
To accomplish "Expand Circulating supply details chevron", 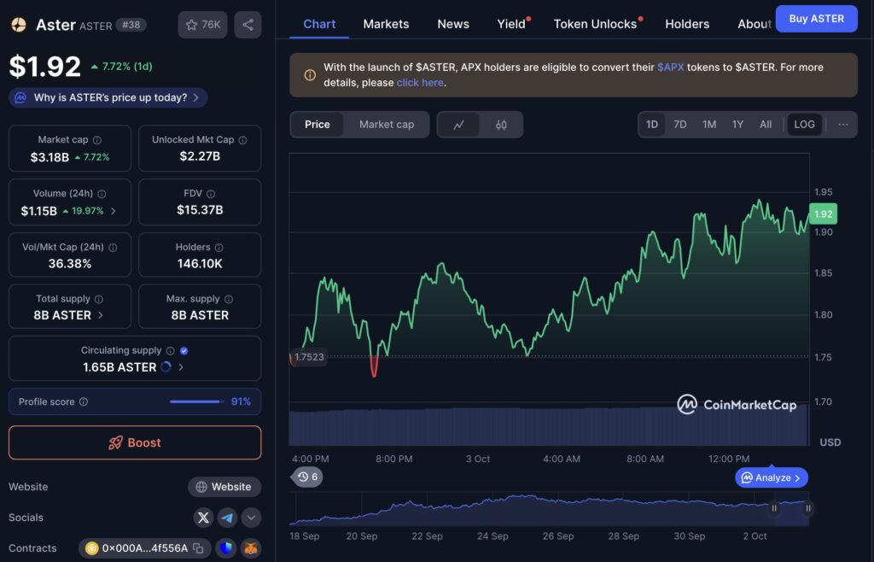I will click(x=181, y=367).
